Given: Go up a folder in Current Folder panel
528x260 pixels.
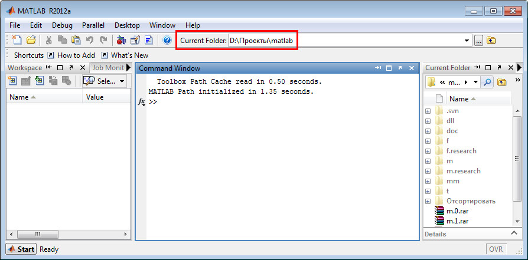Looking at the screenshot, I should click(x=501, y=82).
